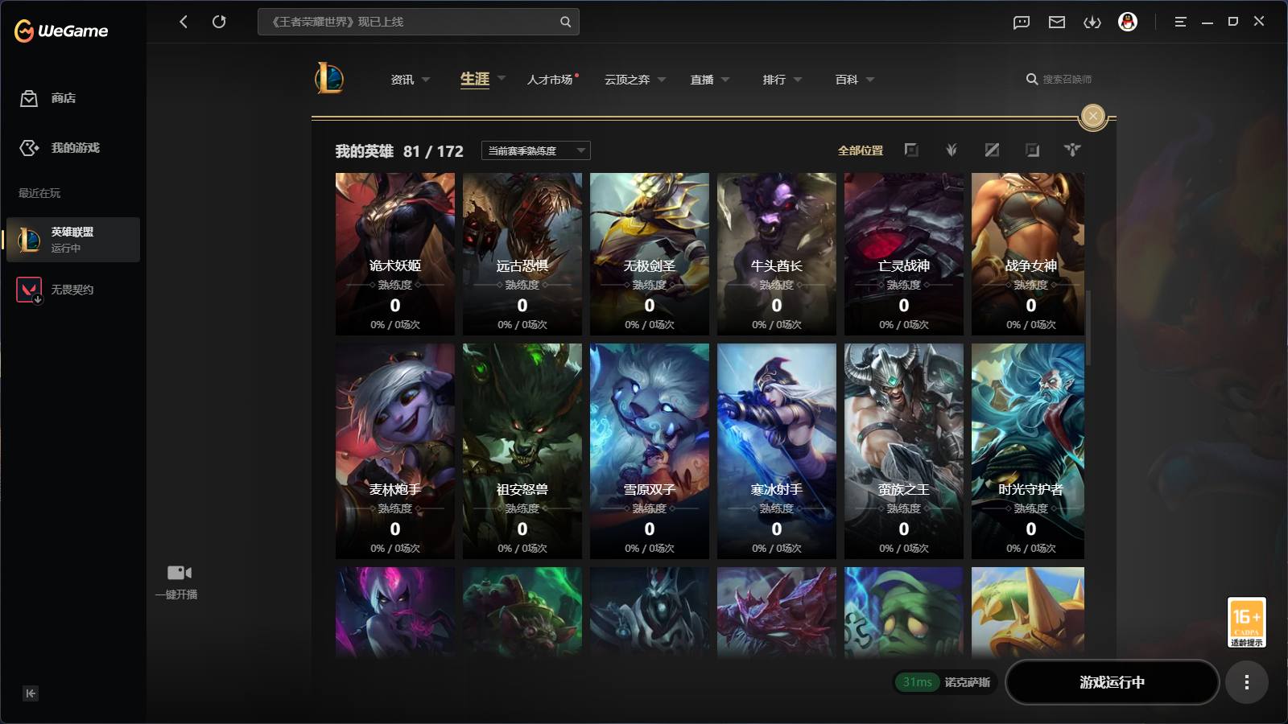Open the 时光守护者 hero card
The height and width of the screenshot is (724, 1288).
(1028, 451)
